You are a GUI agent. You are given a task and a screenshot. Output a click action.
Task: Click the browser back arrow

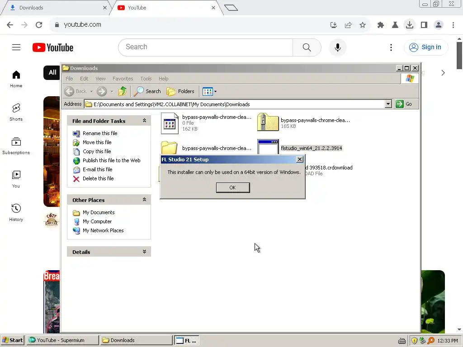pos(10,25)
